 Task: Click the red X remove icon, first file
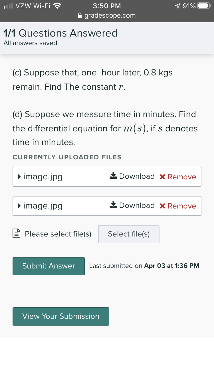click(163, 177)
